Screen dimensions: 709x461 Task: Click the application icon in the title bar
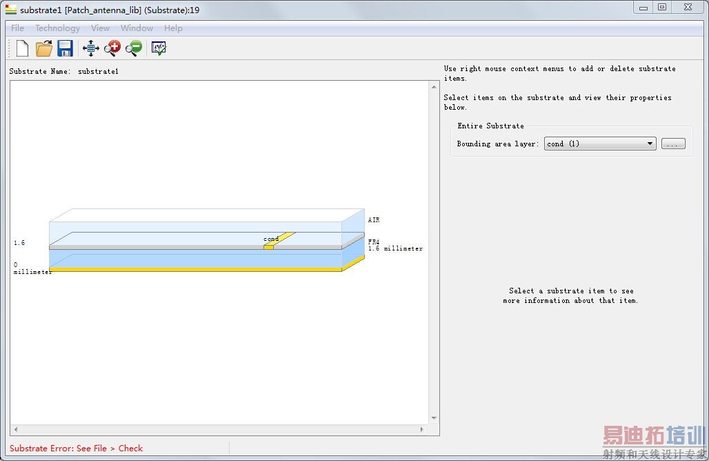tap(11, 10)
